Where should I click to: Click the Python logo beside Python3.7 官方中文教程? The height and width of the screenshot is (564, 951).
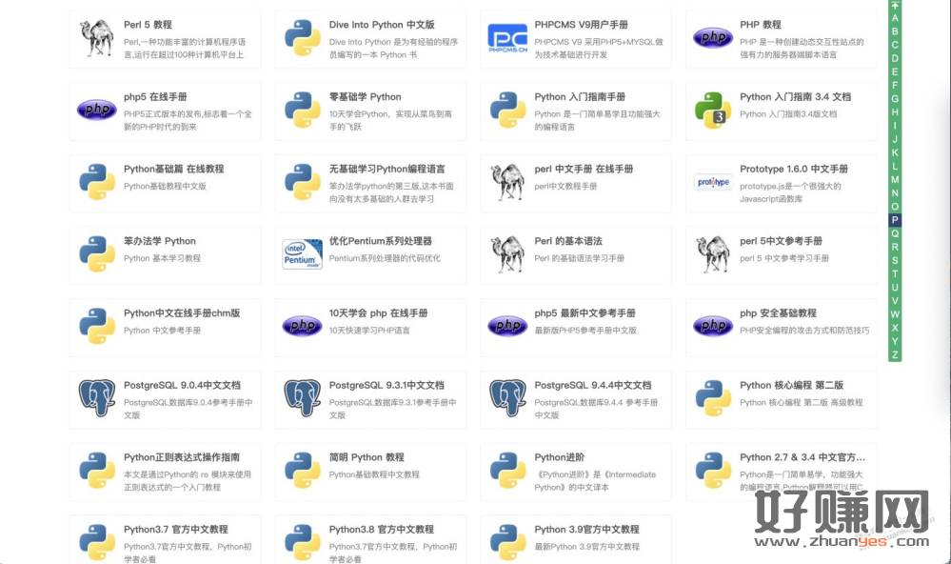pos(97,542)
